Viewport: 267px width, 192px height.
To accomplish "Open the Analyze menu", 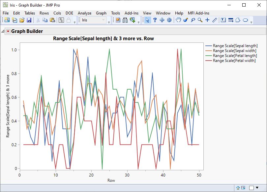I will point(84,13).
